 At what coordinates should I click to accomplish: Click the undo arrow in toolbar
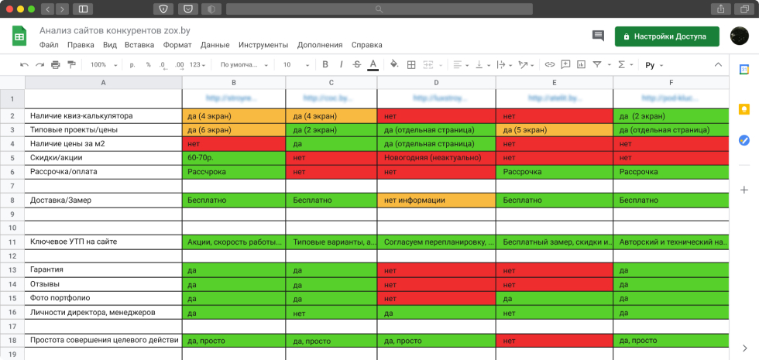coord(24,65)
